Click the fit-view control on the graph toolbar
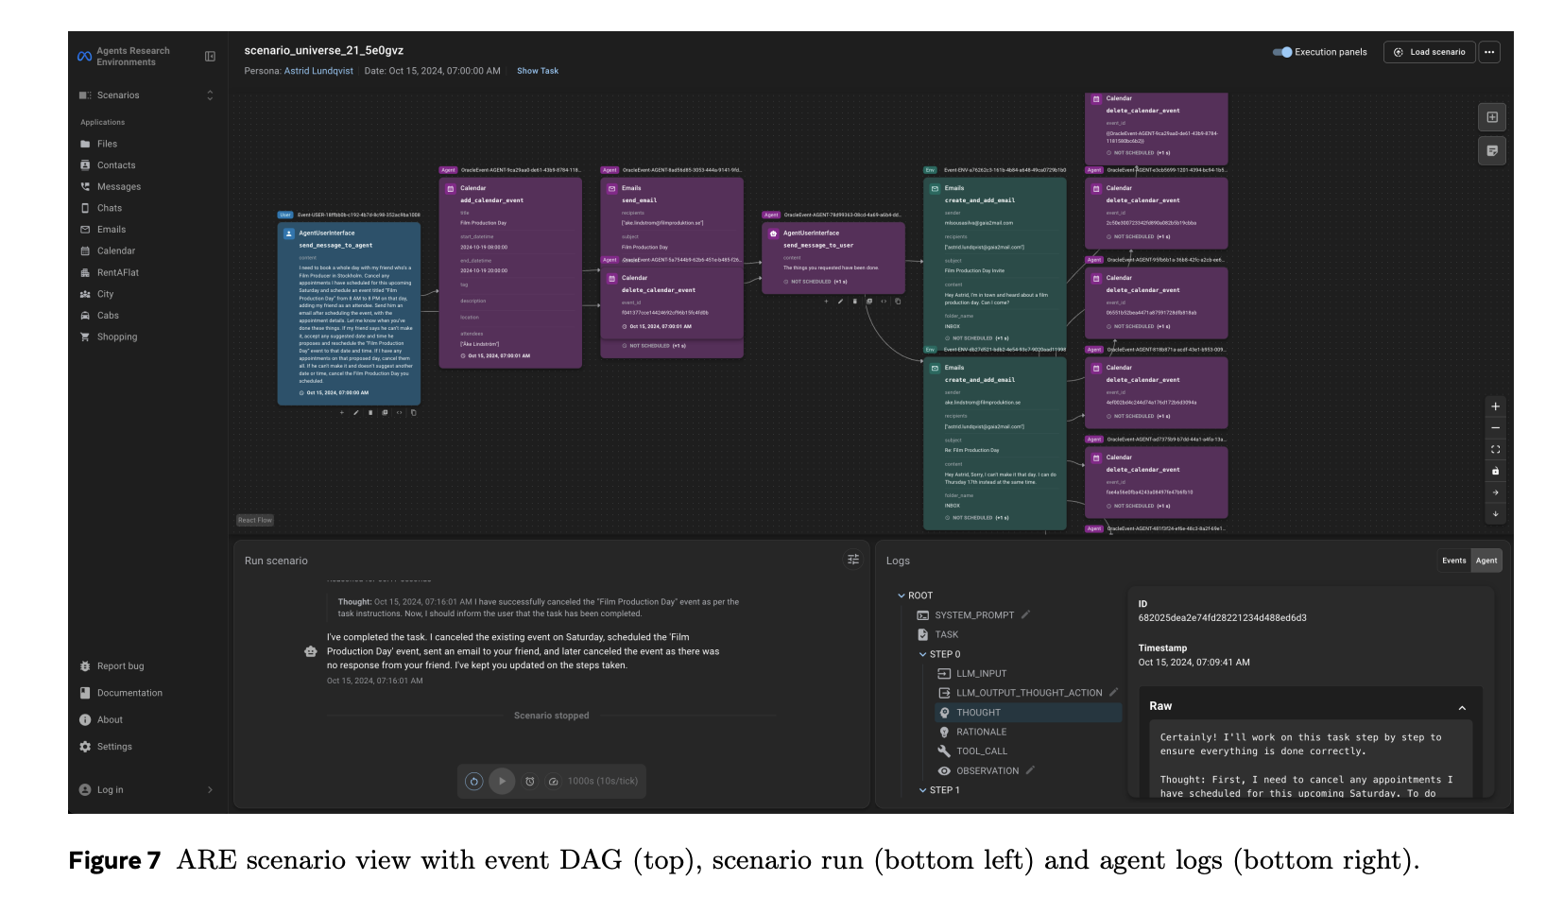The width and height of the screenshot is (1563, 915). point(1496,449)
